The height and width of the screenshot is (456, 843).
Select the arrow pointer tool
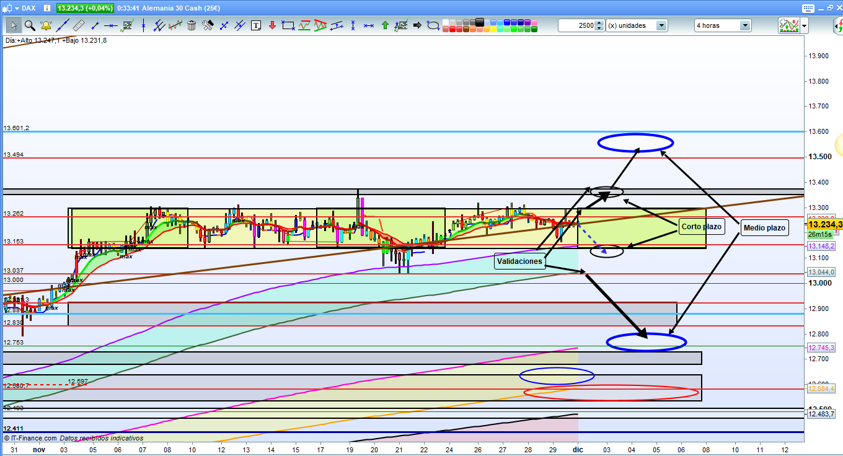(x=14, y=25)
